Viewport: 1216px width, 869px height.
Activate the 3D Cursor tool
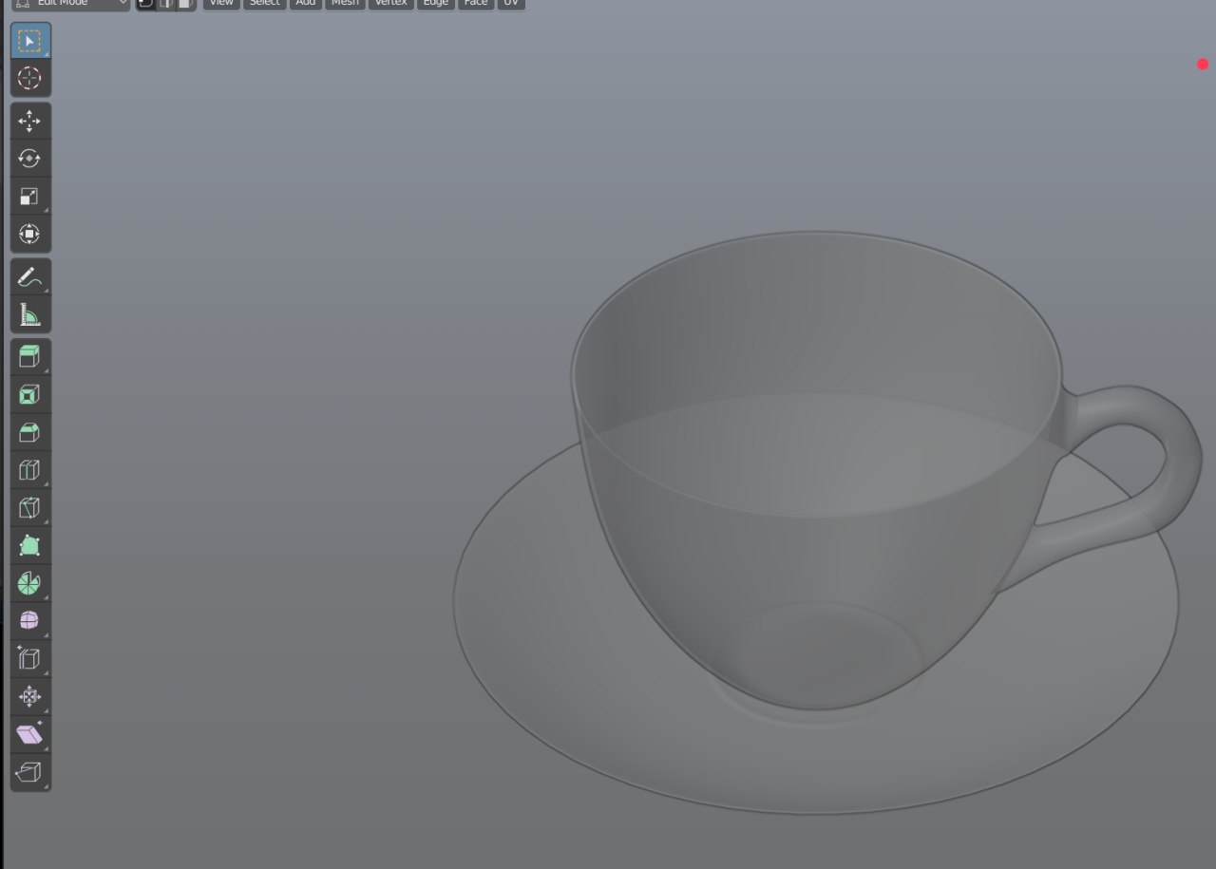29,79
